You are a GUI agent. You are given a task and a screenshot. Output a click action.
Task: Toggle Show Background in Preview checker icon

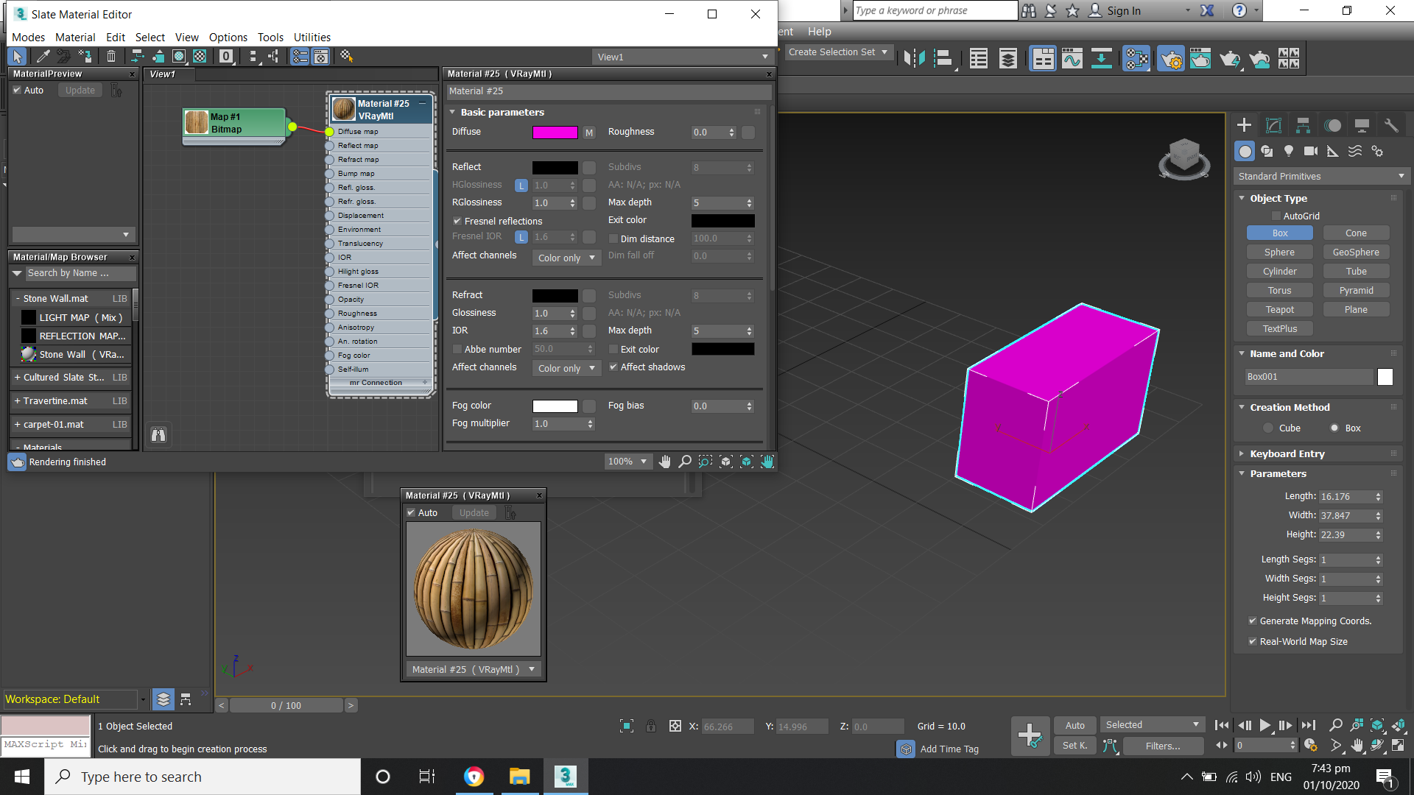click(200, 56)
